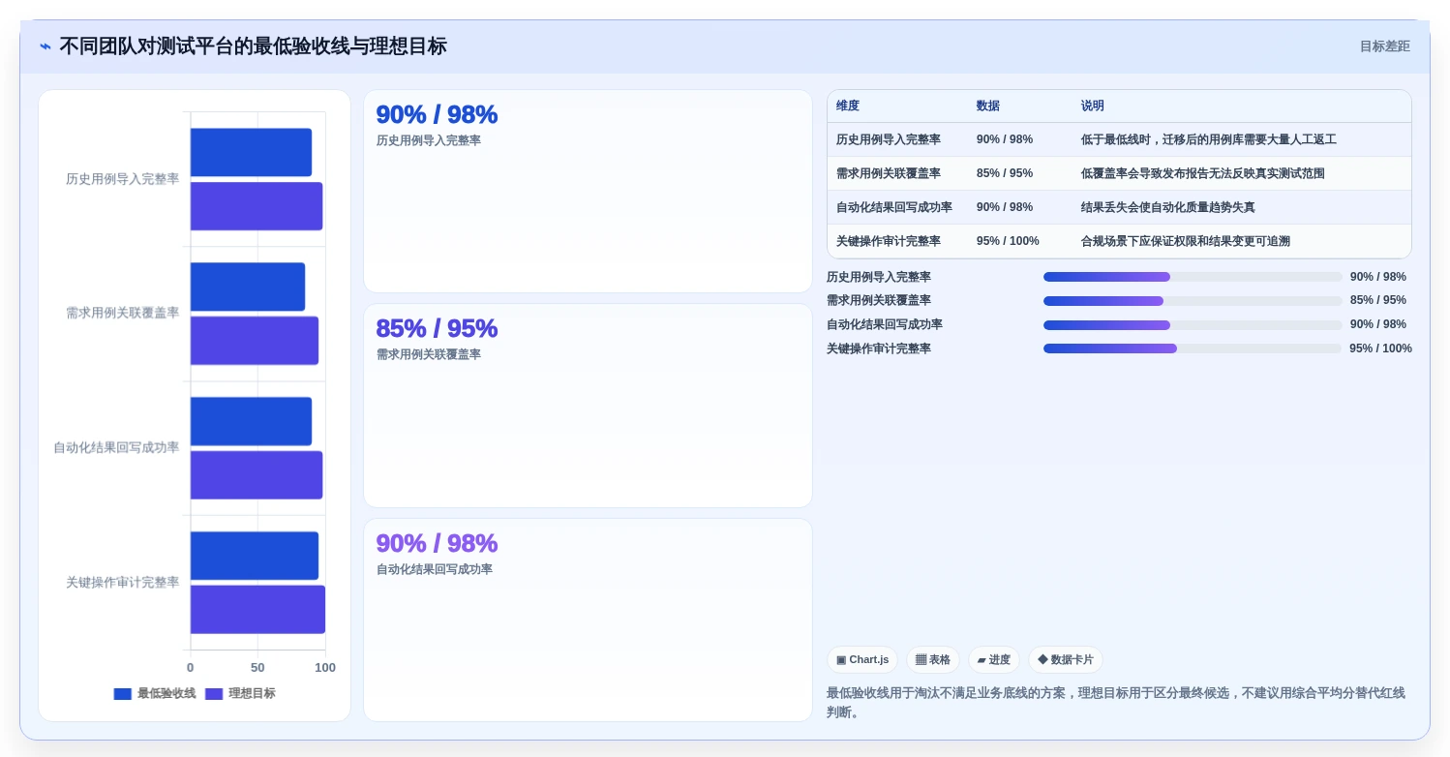Click the 50 tick on the chart axis

[257, 668]
